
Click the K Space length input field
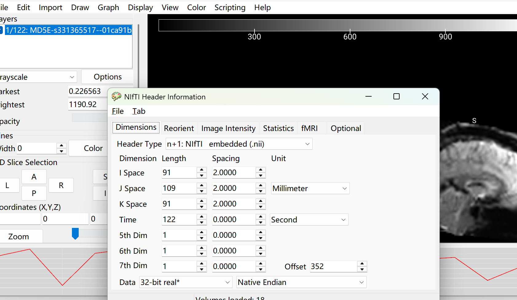(x=179, y=204)
